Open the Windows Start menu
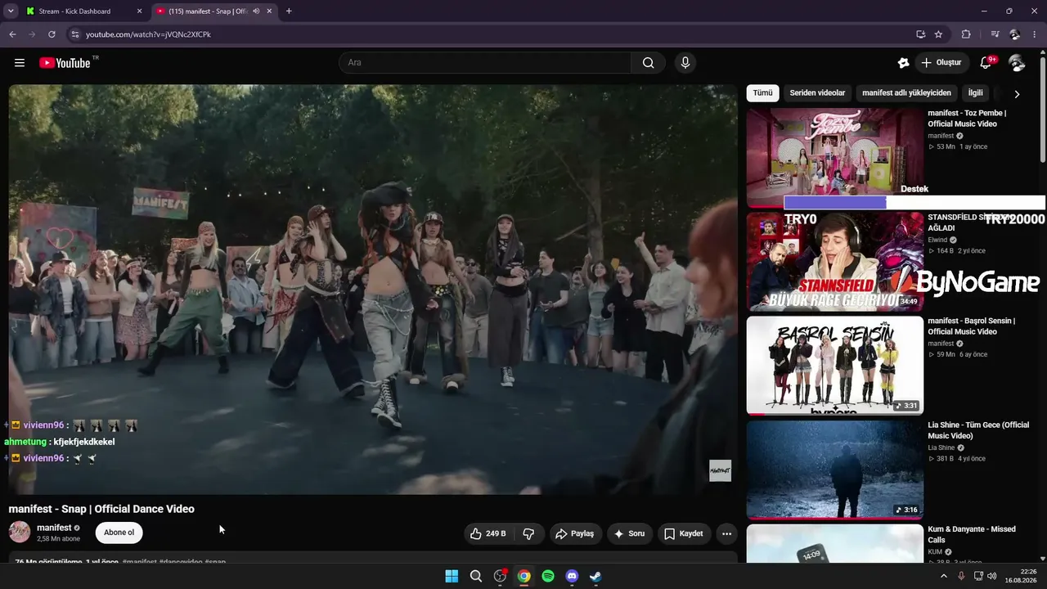 pos(452,576)
